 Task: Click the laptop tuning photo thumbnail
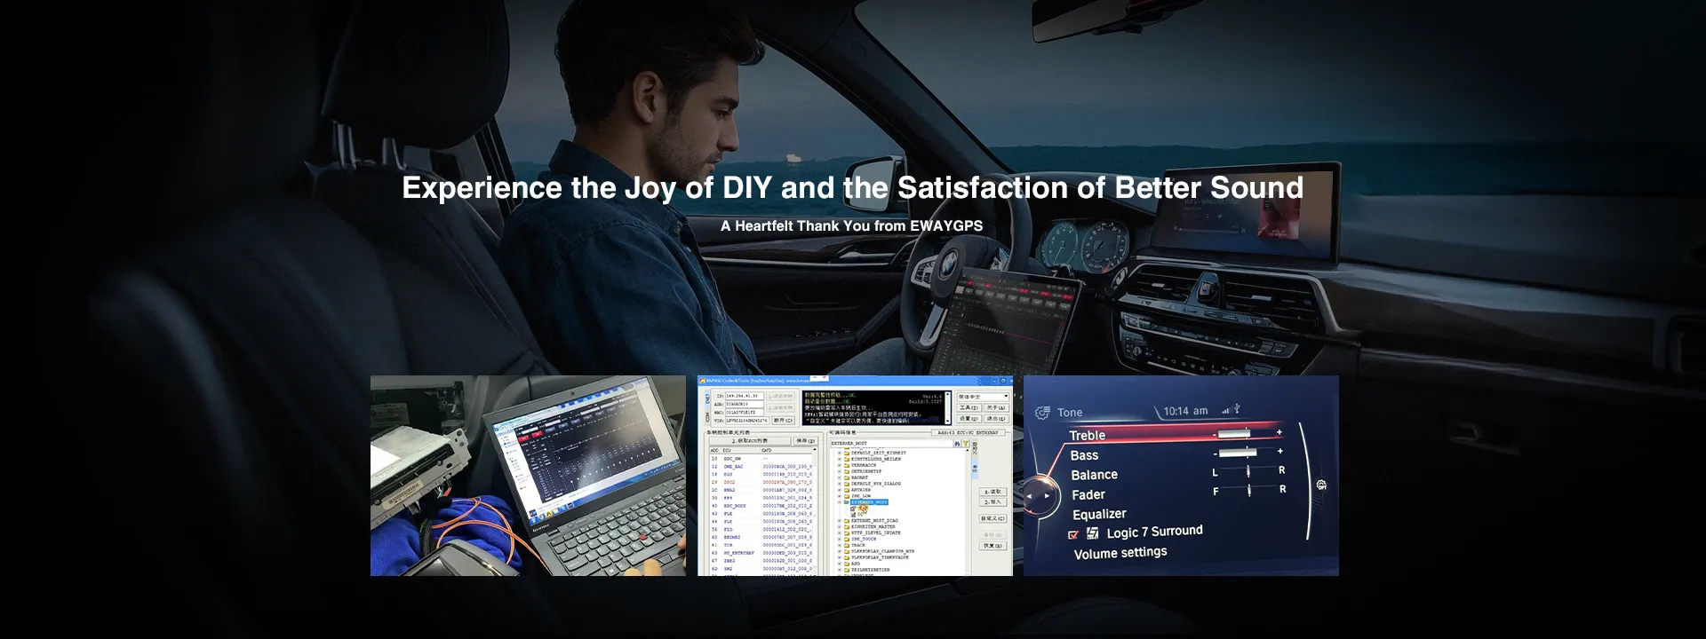click(x=528, y=476)
